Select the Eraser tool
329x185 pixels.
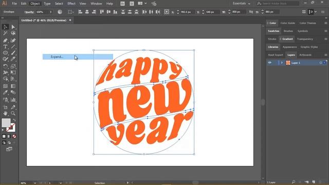coord(13,59)
